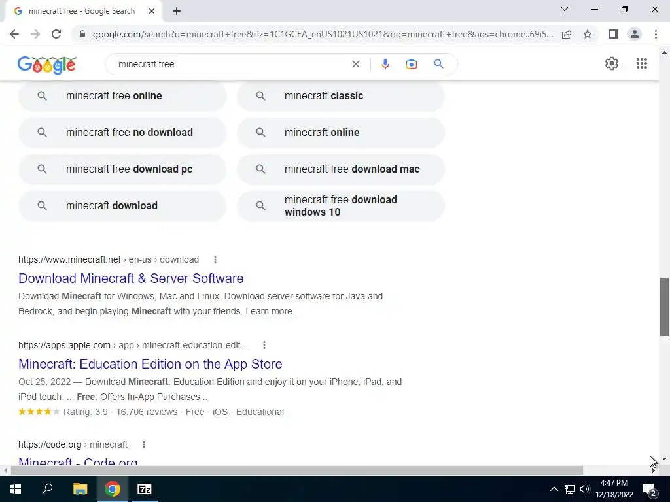Select suggestion 'minecraft classic'
This screenshot has height=502, width=670.
pos(340,95)
